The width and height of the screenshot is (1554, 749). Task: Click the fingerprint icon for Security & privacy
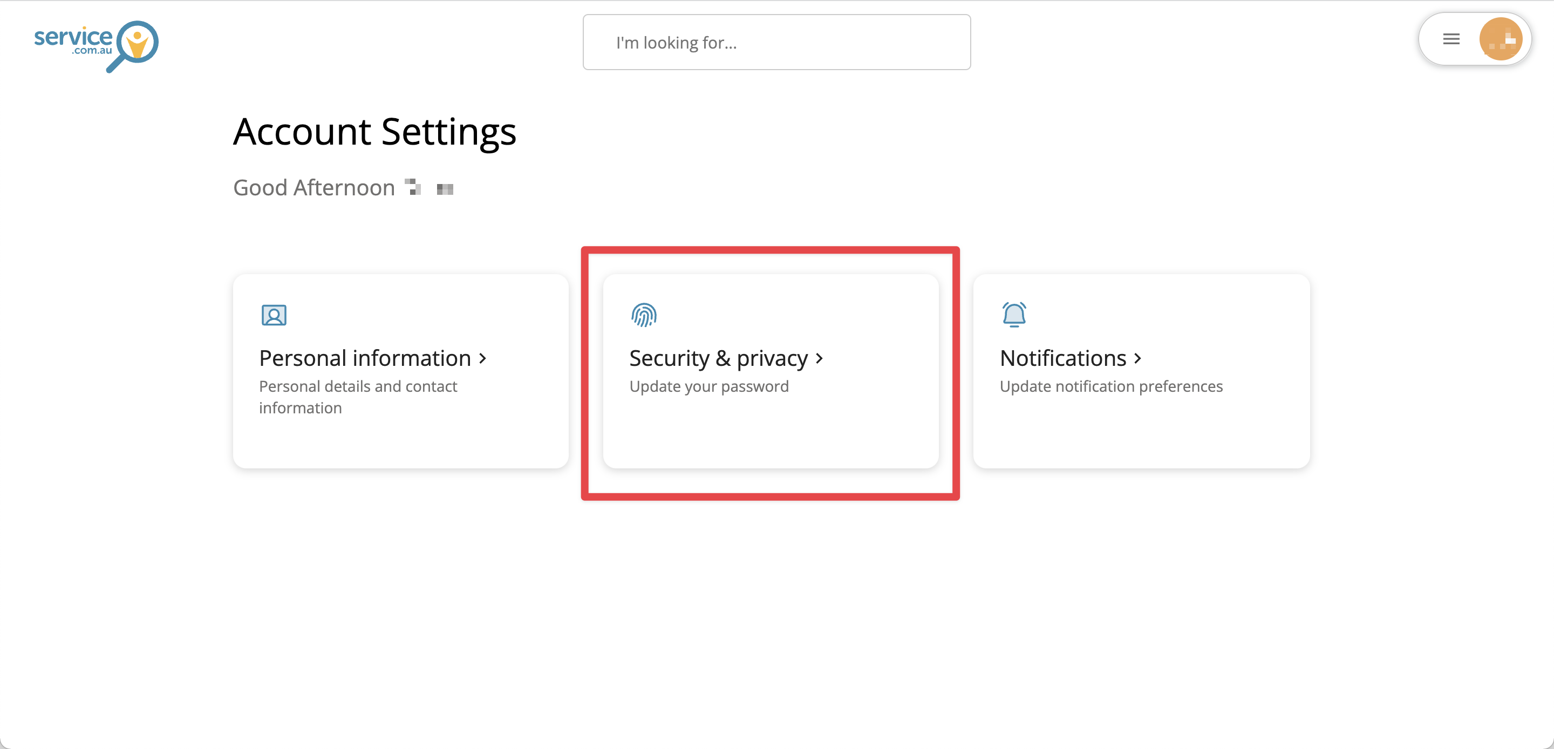pos(644,315)
